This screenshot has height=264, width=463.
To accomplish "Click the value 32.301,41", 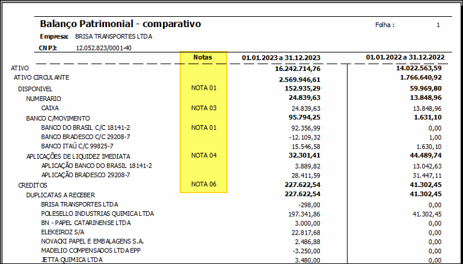I will coord(304,156).
